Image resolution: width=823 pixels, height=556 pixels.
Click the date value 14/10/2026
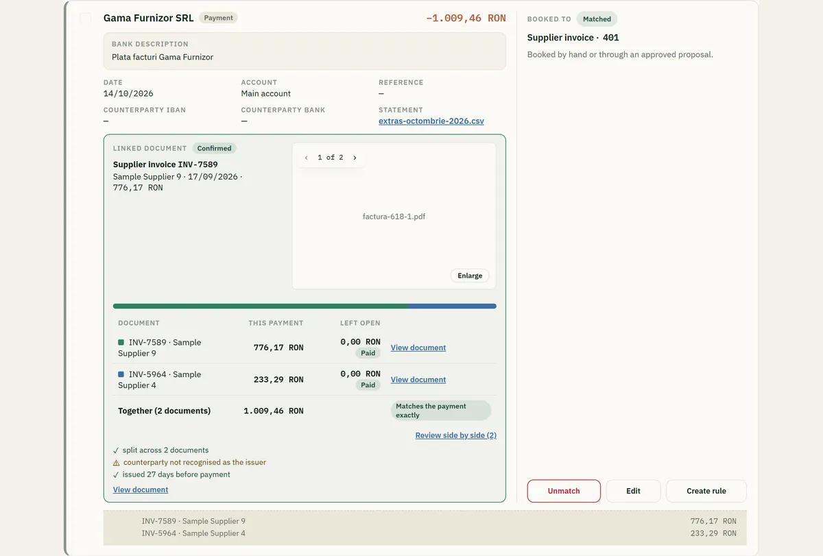(x=128, y=93)
